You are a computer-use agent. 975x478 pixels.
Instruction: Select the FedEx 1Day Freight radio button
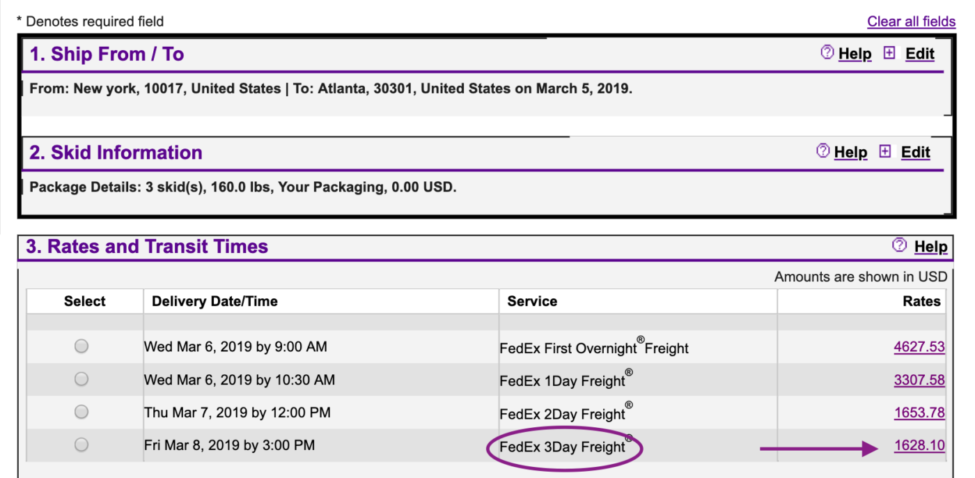click(x=81, y=378)
